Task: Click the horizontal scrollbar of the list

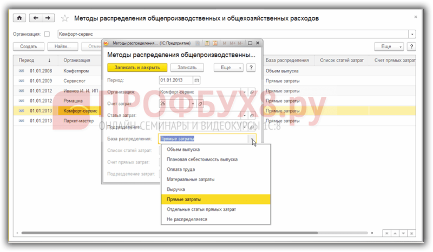Action: click(169, 233)
